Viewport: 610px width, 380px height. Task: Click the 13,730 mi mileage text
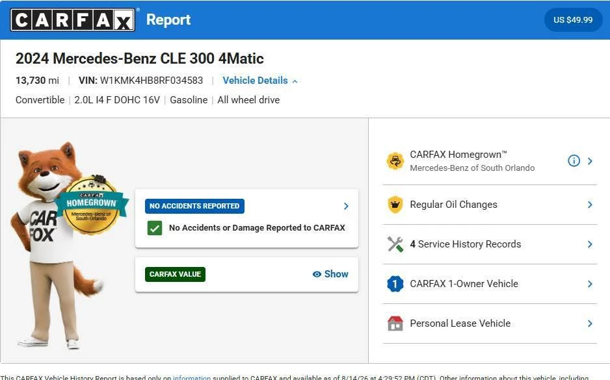(x=37, y=81)
